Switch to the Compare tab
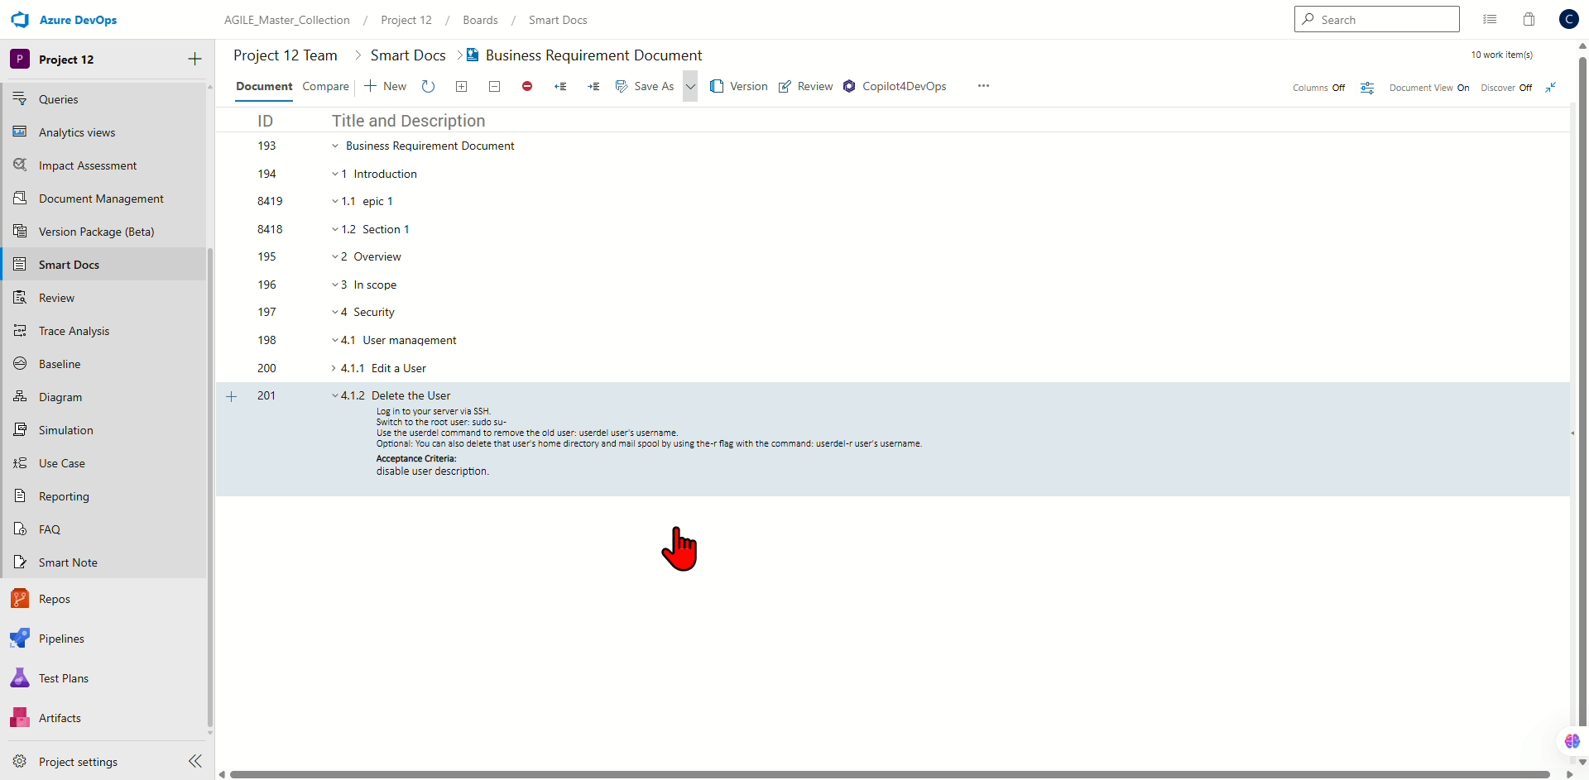Viewport: 1589px width, 780px height. [x=325, y=86]
